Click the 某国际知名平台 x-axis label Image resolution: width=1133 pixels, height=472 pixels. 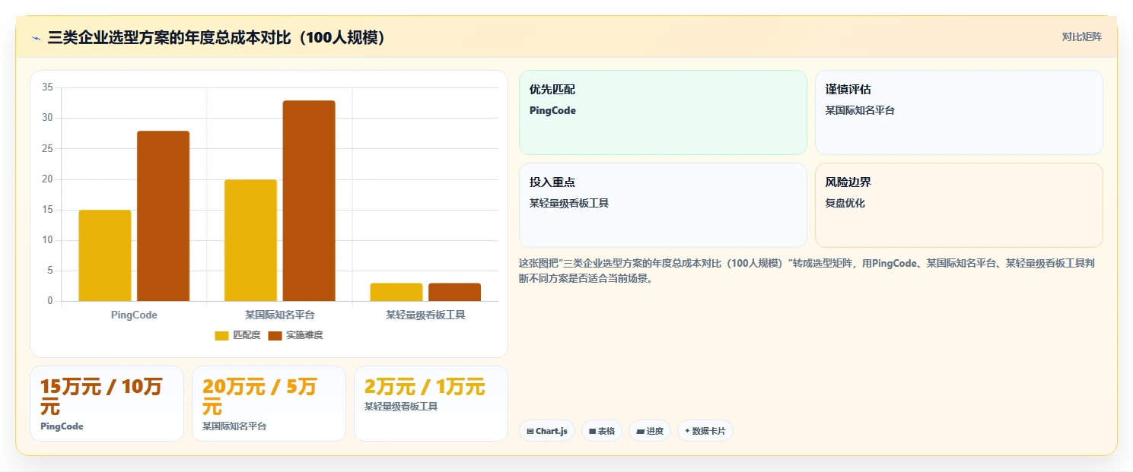tap(279, 315)
